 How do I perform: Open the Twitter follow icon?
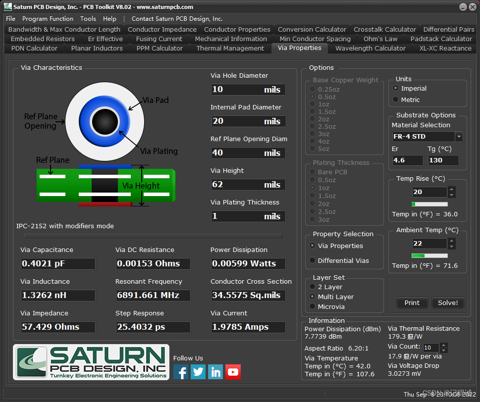(x=198, y=372)
